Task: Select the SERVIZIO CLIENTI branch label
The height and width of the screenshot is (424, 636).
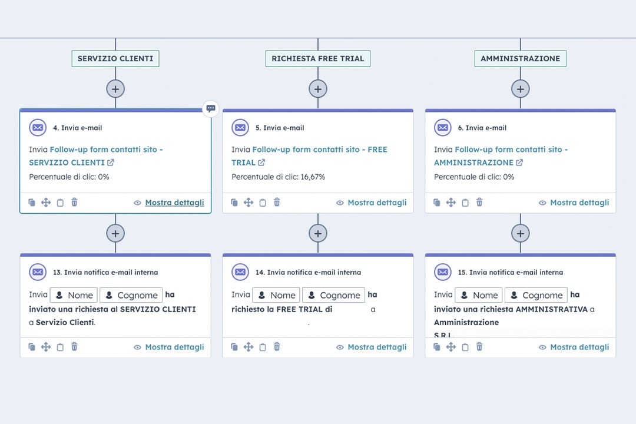Action: point(115,58)
